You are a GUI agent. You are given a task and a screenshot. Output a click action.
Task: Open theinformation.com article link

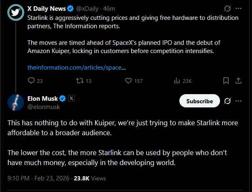click(x=76, y=67)
